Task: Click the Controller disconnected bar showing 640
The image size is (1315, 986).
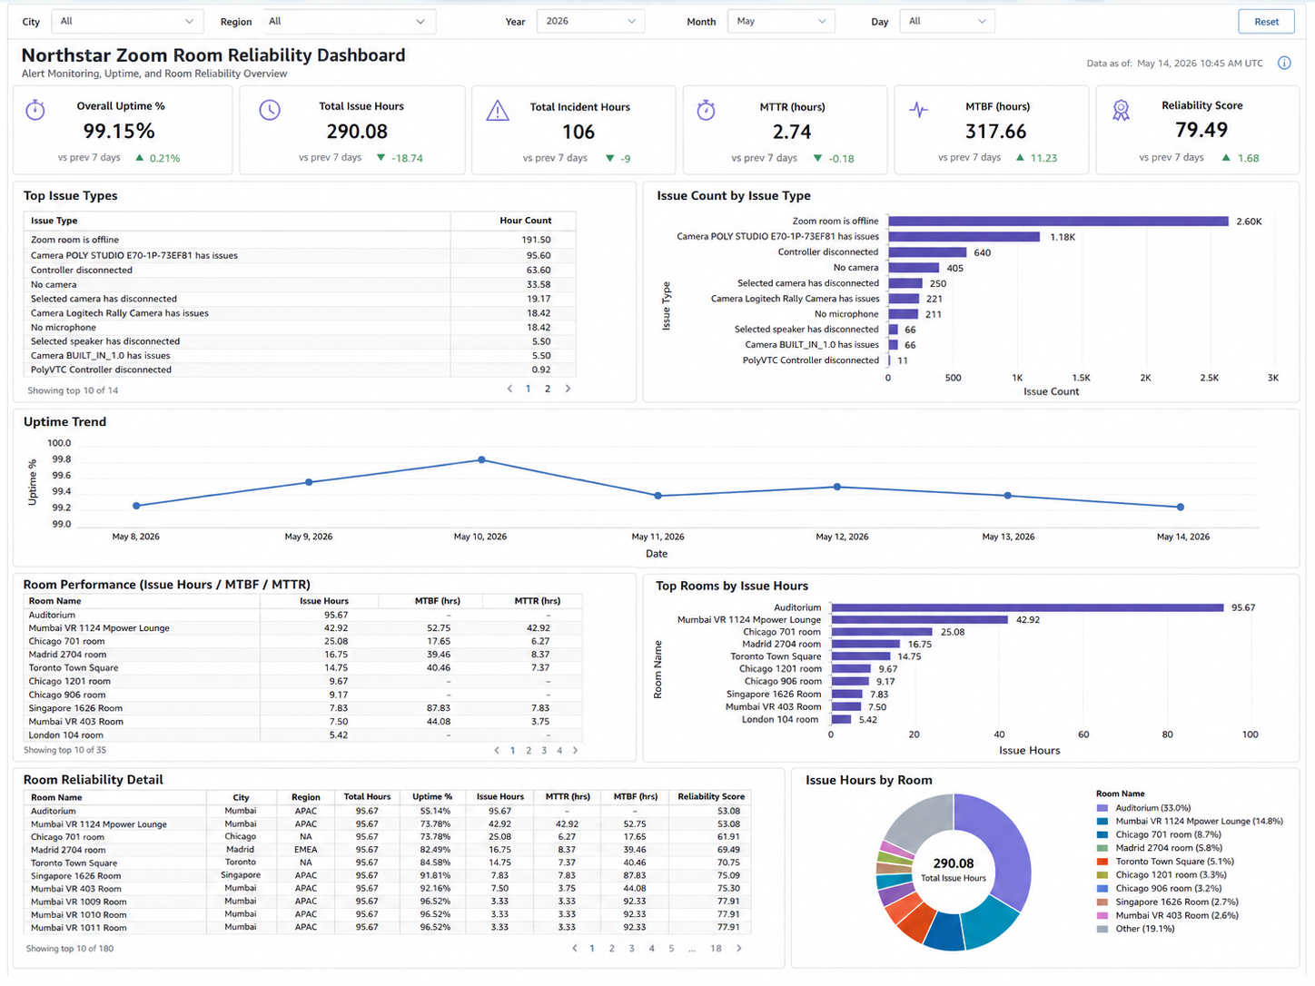Action: click(927, 252)
